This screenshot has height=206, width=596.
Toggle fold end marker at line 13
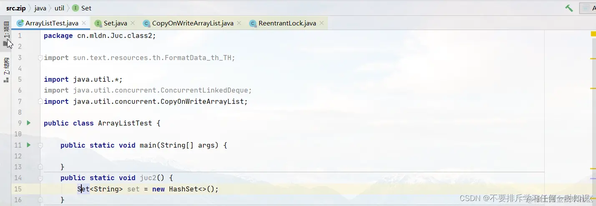40,167
